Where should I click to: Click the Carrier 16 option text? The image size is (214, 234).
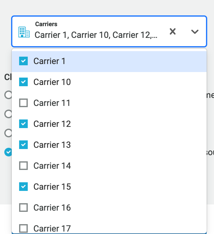click(x=52, y=208)
